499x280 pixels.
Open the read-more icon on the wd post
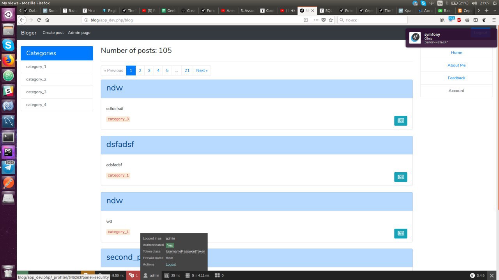[401, 233]
